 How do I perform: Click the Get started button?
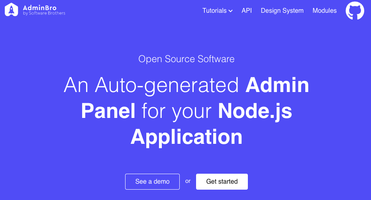(222, 182)
